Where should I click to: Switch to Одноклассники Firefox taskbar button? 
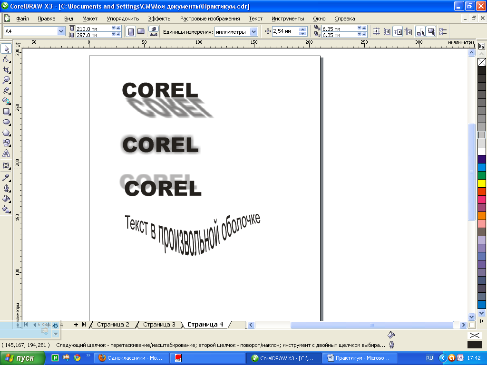tap(132, 358)
